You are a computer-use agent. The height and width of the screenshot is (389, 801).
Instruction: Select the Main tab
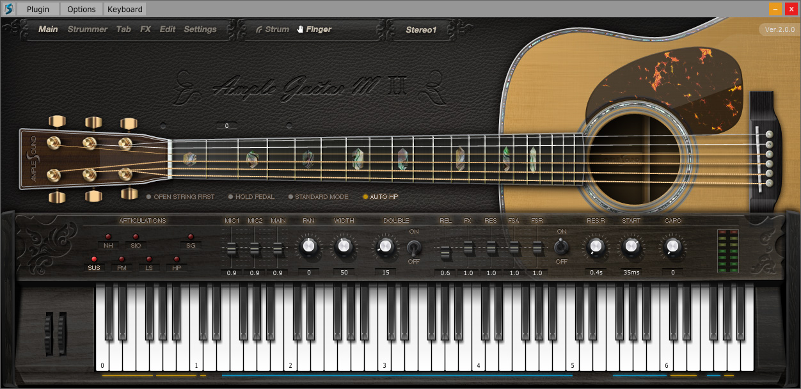48,29
